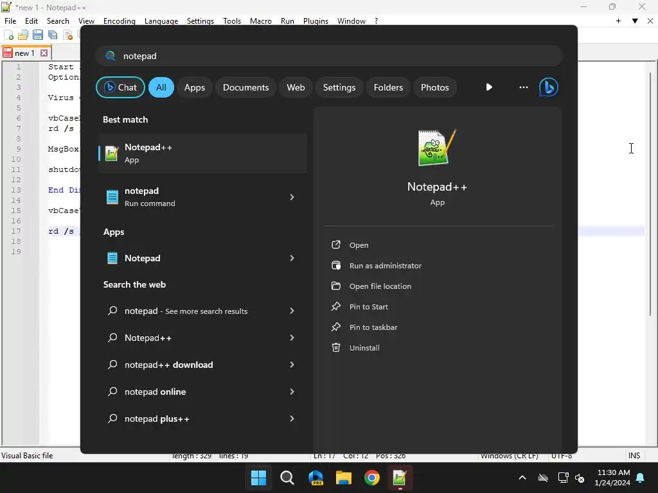This screenshot has width=658, height=493.
Task: Click the Windows Start button
Action: [x=258, y=478]
